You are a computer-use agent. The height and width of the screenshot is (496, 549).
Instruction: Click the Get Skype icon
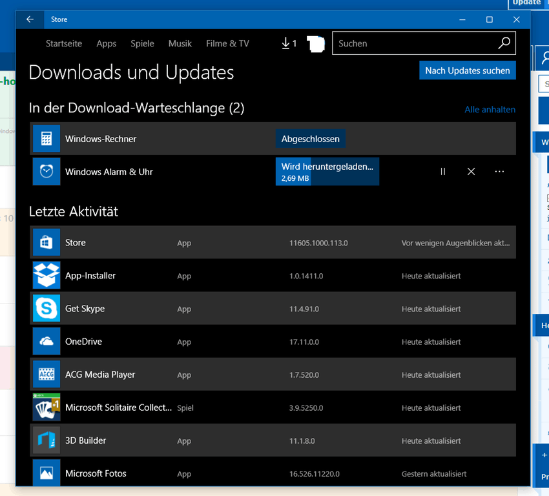coord(47,308)
